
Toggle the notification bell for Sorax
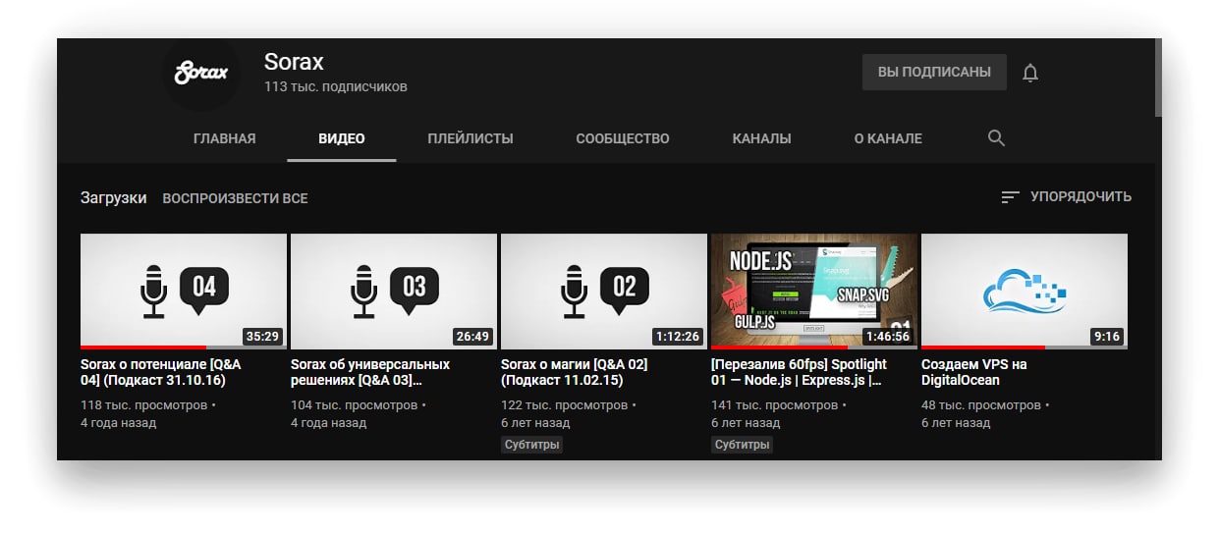pyautogui.click(x=1029, y=73)
